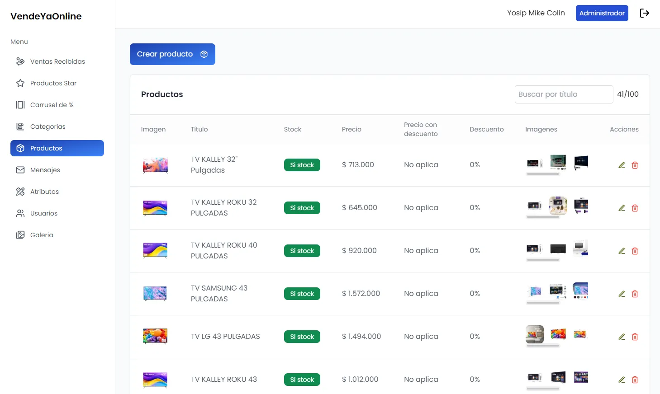Click the $ 1.572.000 price cell
Screen dimensions: 660x394
pos(361,294)
